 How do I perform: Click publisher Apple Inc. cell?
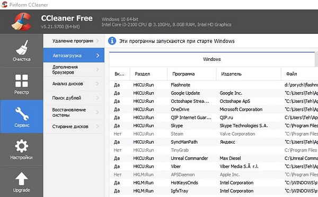pos(229,175)
